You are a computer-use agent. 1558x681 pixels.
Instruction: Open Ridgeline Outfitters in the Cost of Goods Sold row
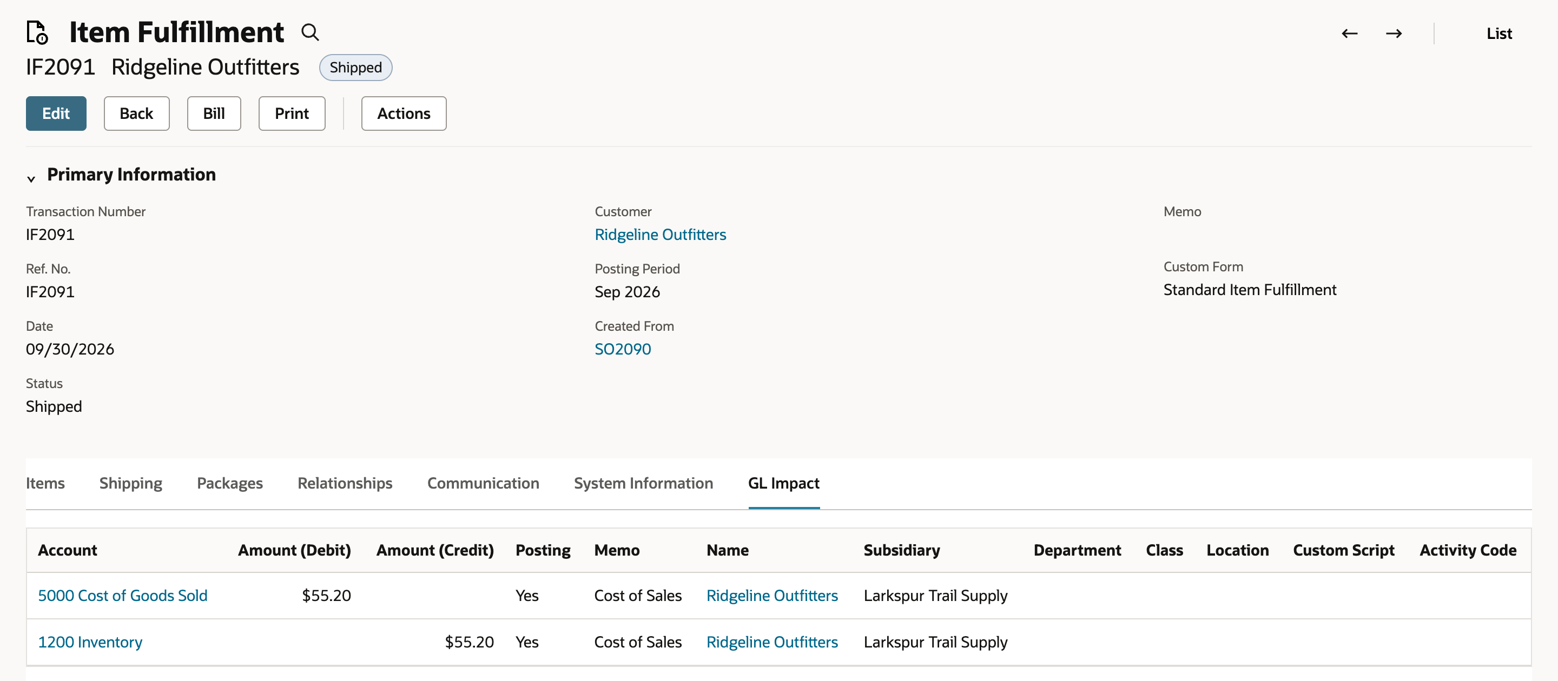coord(773,596)
